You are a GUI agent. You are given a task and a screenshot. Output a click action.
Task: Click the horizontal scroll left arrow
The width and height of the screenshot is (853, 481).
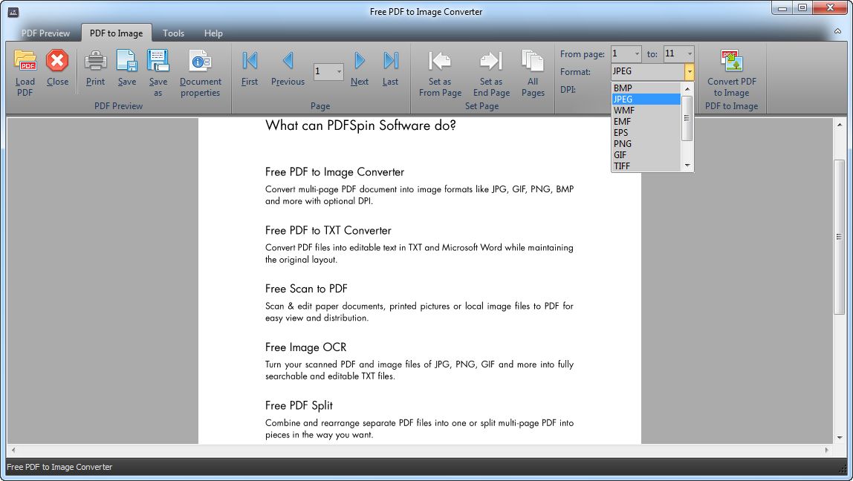(13, 450)
